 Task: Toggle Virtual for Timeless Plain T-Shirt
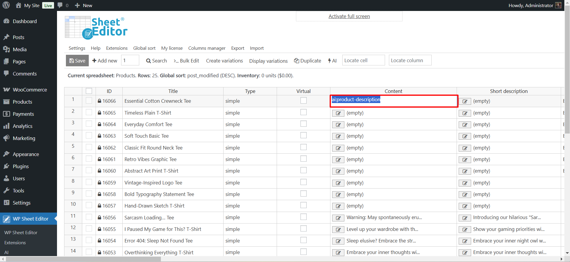[303, 112]
